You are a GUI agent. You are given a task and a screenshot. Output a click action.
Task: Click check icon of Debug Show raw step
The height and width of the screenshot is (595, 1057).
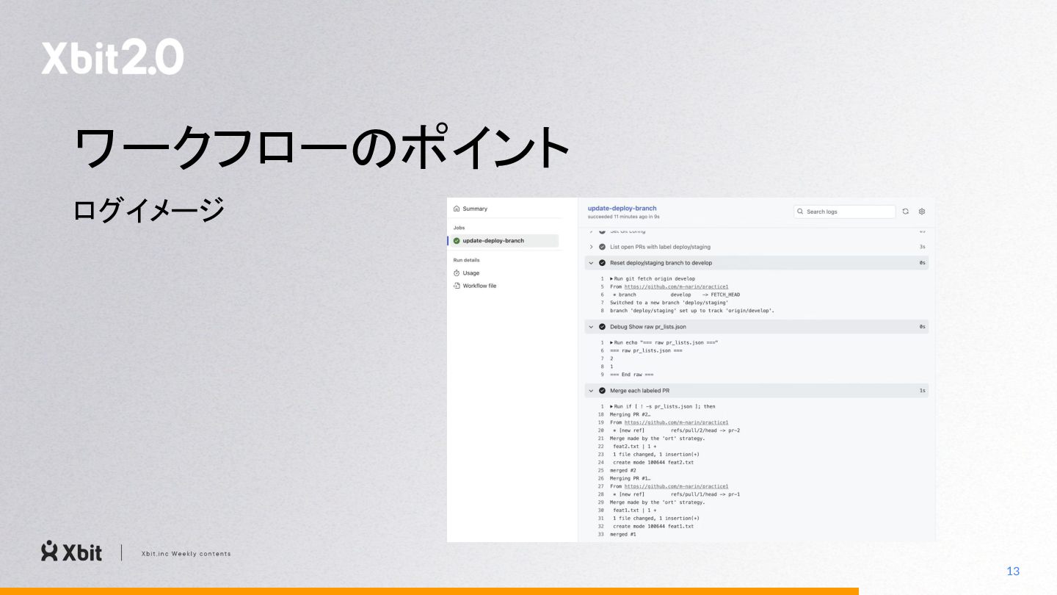(x=603, y=327)
